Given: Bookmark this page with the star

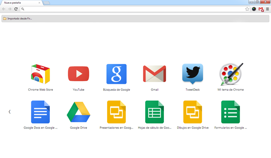Looking at the screenshot, I should pyautogui.click(x=247, y=9).
